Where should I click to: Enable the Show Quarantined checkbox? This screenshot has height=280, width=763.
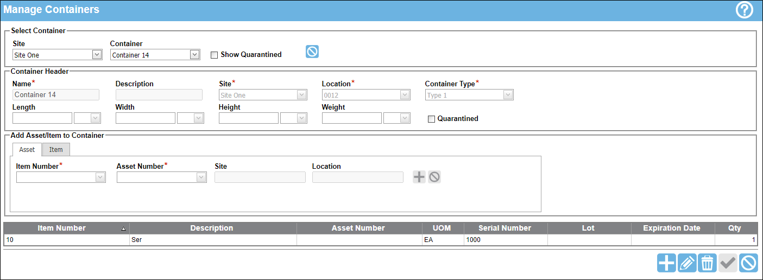214,55
